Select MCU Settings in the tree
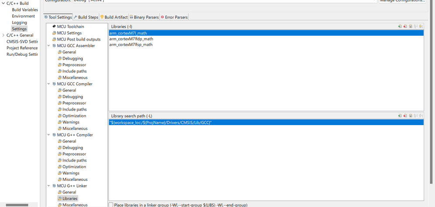435x207 pixels. click(67, 33)
